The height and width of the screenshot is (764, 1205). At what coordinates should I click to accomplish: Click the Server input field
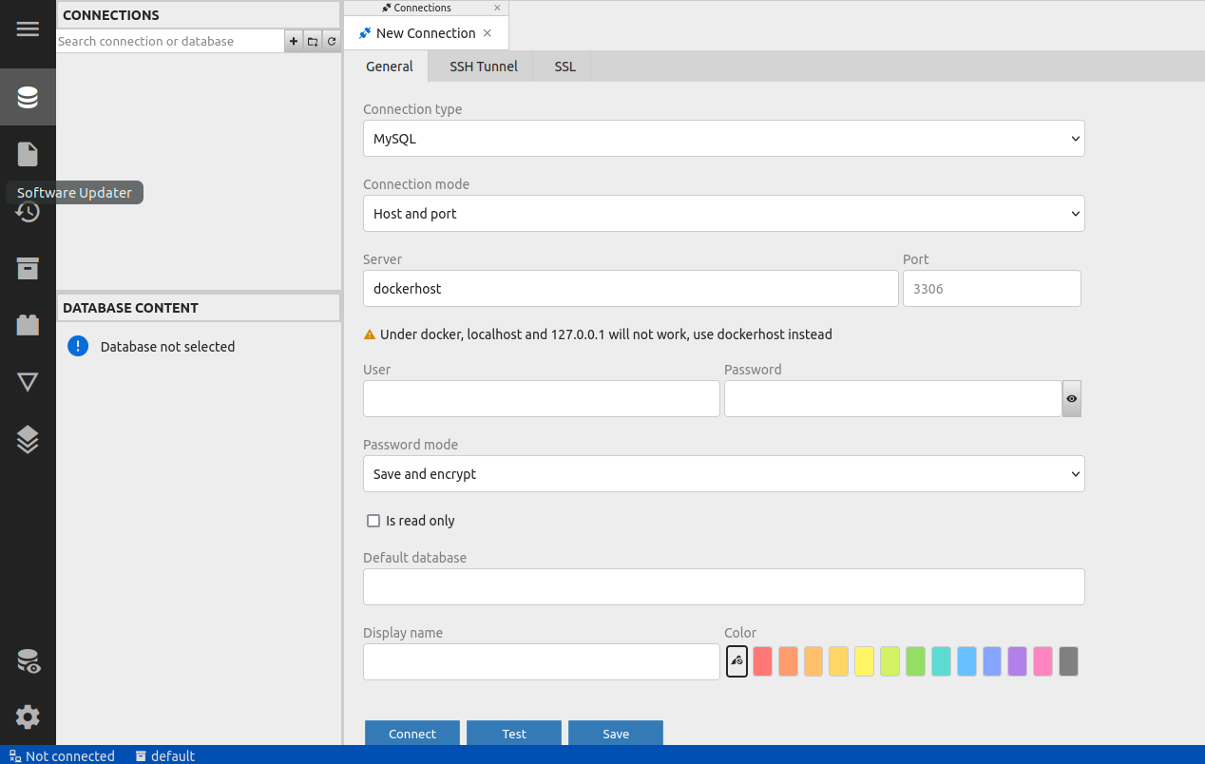coord(630,289)
